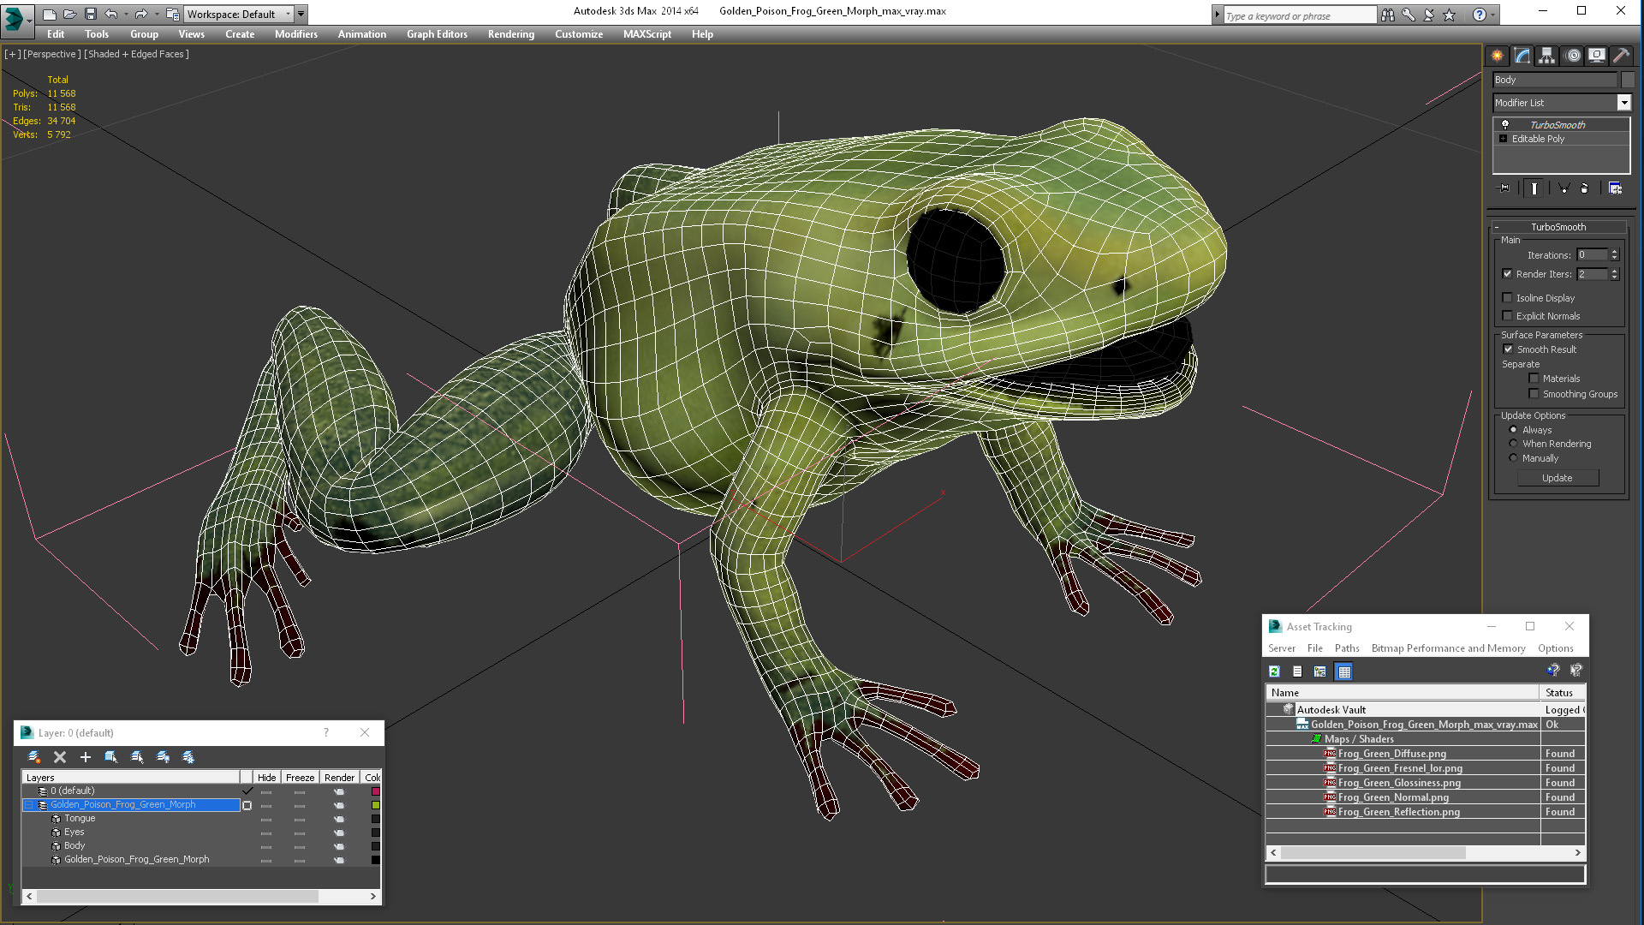Click the Iterations spinner arrows
Screen dimensions: 1644x925
click(x=1614, y=255)
